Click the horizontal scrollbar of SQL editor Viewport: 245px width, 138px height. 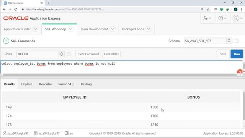click(x=120, y=75)
